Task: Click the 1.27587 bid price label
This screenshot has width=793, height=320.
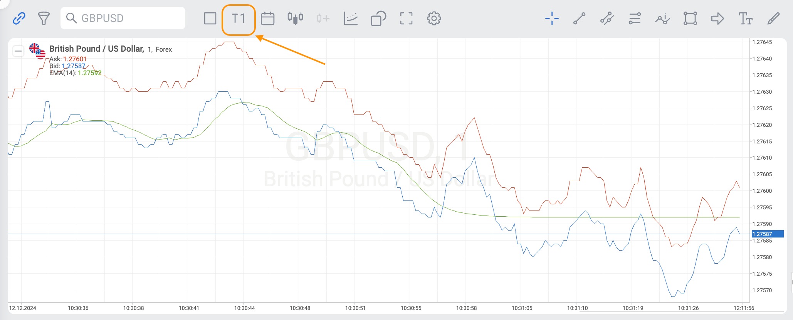Action: point(767,234)
